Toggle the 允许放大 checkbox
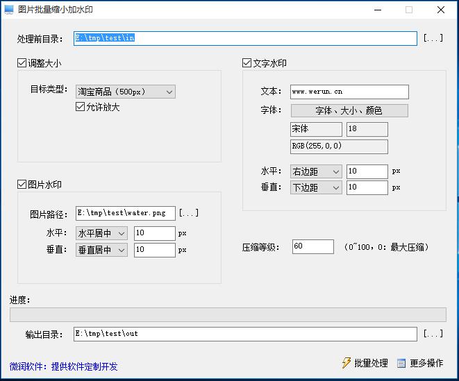 81,107
